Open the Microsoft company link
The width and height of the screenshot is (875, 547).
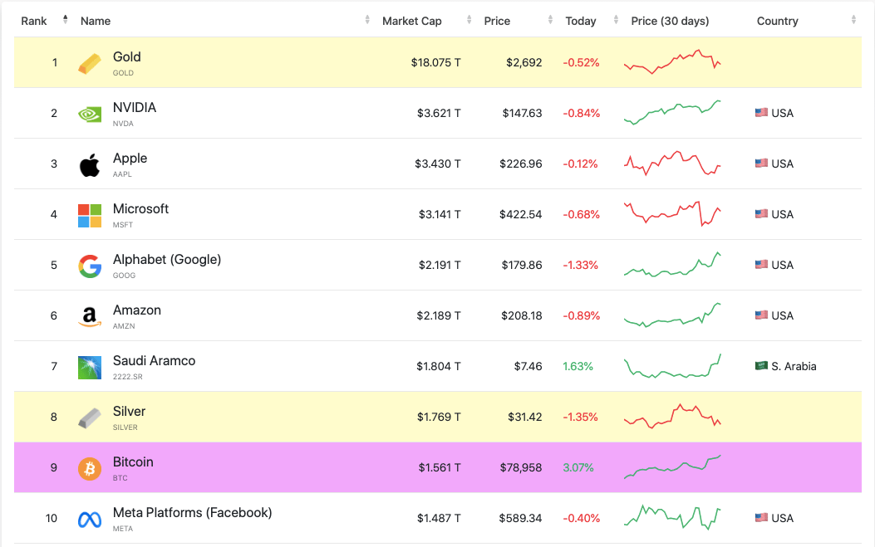pyautogui.click(x=140, y=209)
